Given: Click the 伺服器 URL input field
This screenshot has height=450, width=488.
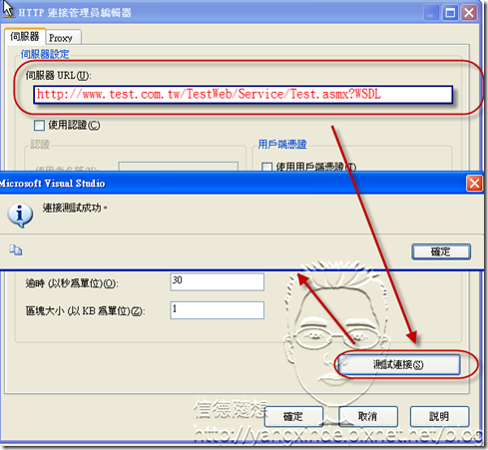Looking at the screenshot, I should tap(243, 95).
